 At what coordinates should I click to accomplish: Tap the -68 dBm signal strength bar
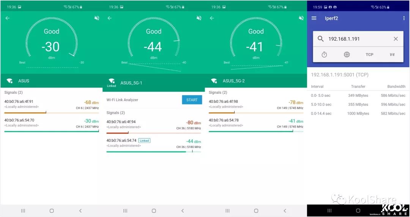point(52,113)
